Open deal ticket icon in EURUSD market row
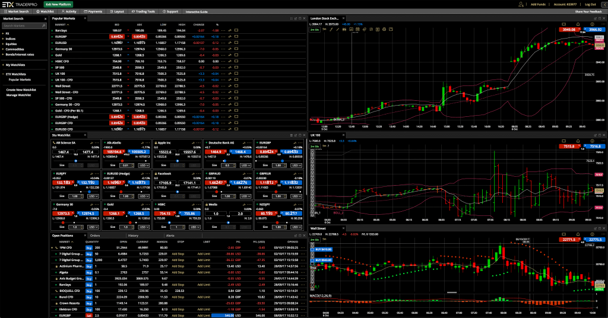 (236, 43)
